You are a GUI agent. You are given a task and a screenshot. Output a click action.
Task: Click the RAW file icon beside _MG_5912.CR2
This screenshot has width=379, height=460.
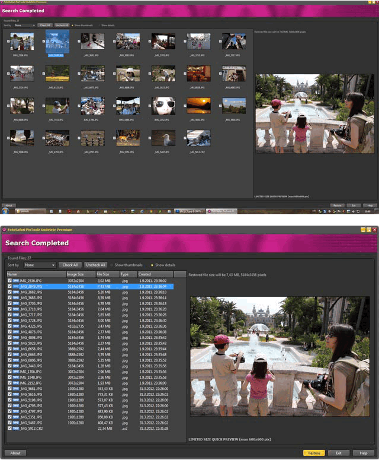(x=15, y=429)
